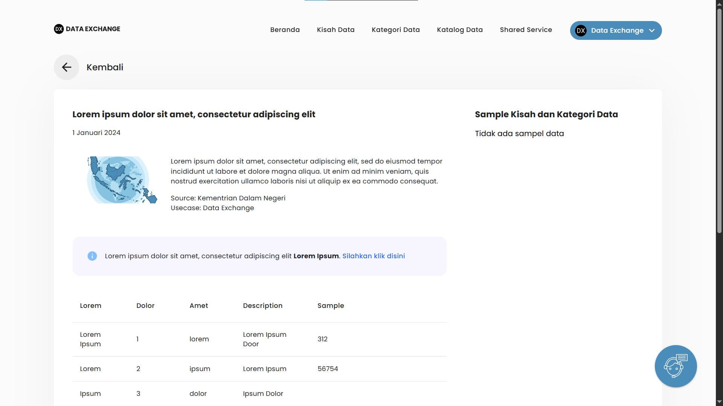Click the Tidak ada sampel data text

(519, 133)
